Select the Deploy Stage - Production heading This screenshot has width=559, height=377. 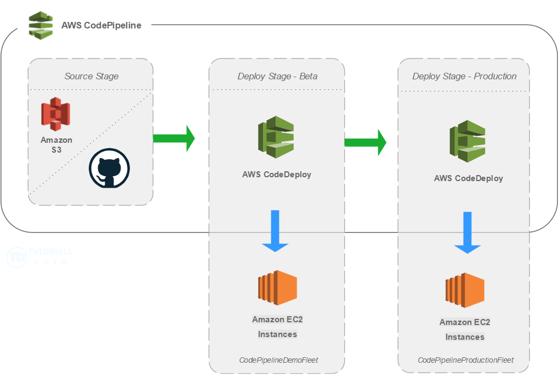pos(464,76)
